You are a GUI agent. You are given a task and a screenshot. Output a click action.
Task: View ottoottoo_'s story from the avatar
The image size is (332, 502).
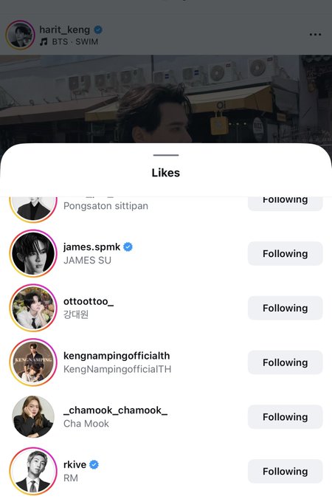tap(33, 308)
